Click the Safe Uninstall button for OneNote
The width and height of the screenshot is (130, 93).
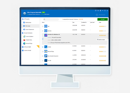(x=102, y=40)
